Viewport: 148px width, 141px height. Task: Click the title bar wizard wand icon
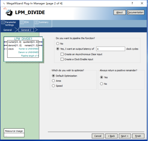coord(4,3)
